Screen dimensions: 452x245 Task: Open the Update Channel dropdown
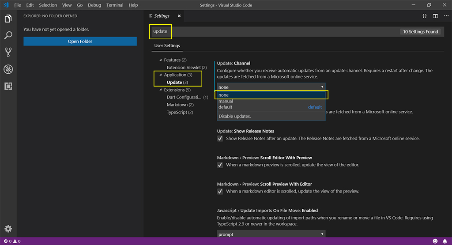[271, 87]
